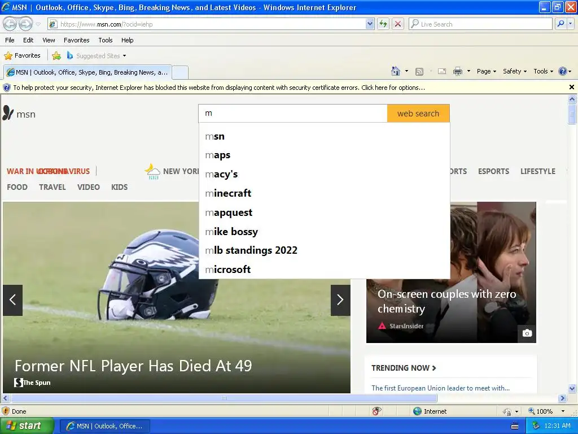
Task: Open the VIDEO navigation link
Action: coord(89,187)
